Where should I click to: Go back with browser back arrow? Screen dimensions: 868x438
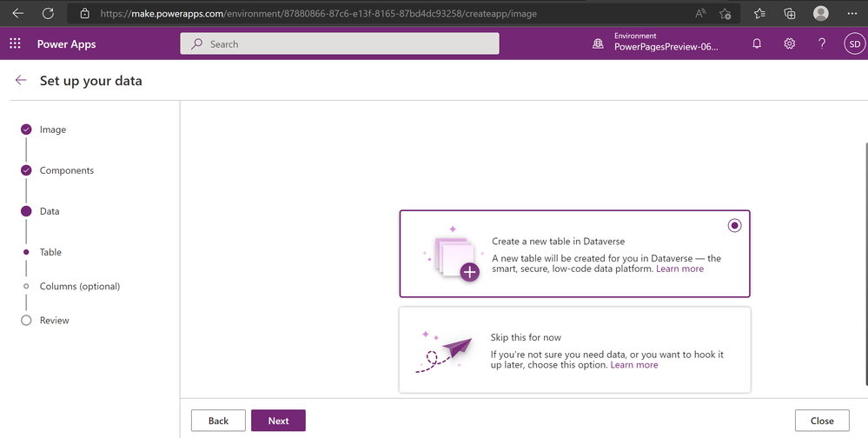coord(17,13)
